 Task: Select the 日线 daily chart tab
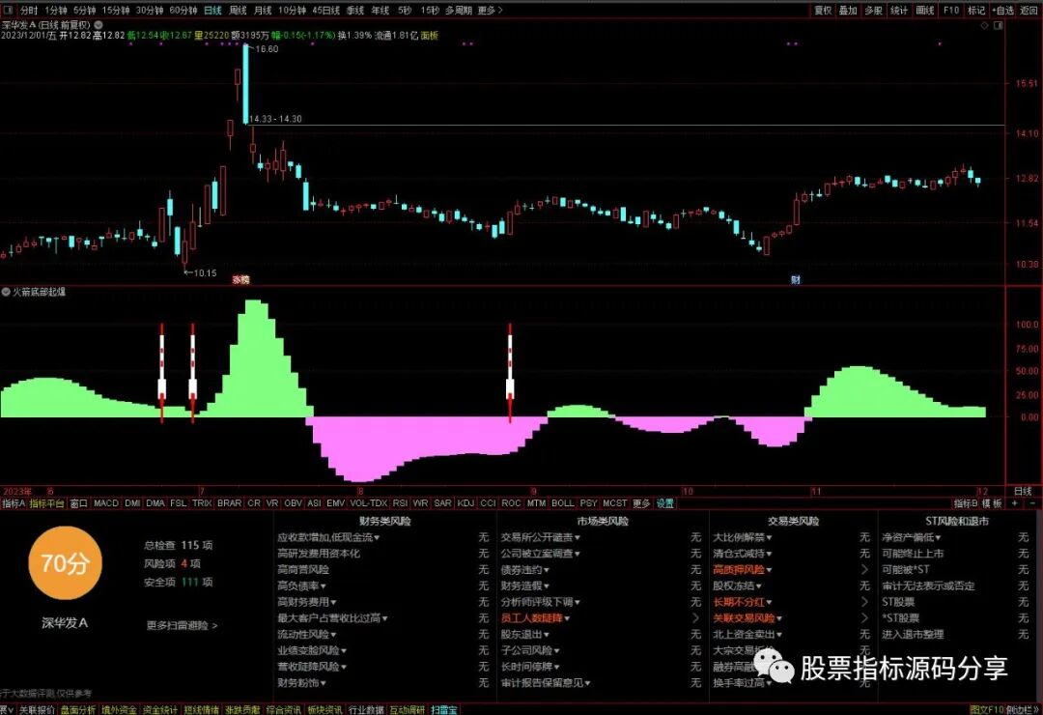click(x=212, y=11)
